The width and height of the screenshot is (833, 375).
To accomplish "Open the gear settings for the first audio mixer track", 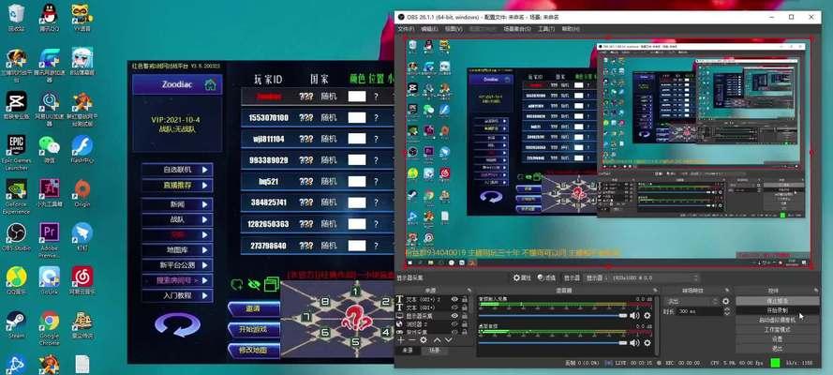I will coord(647,316).
